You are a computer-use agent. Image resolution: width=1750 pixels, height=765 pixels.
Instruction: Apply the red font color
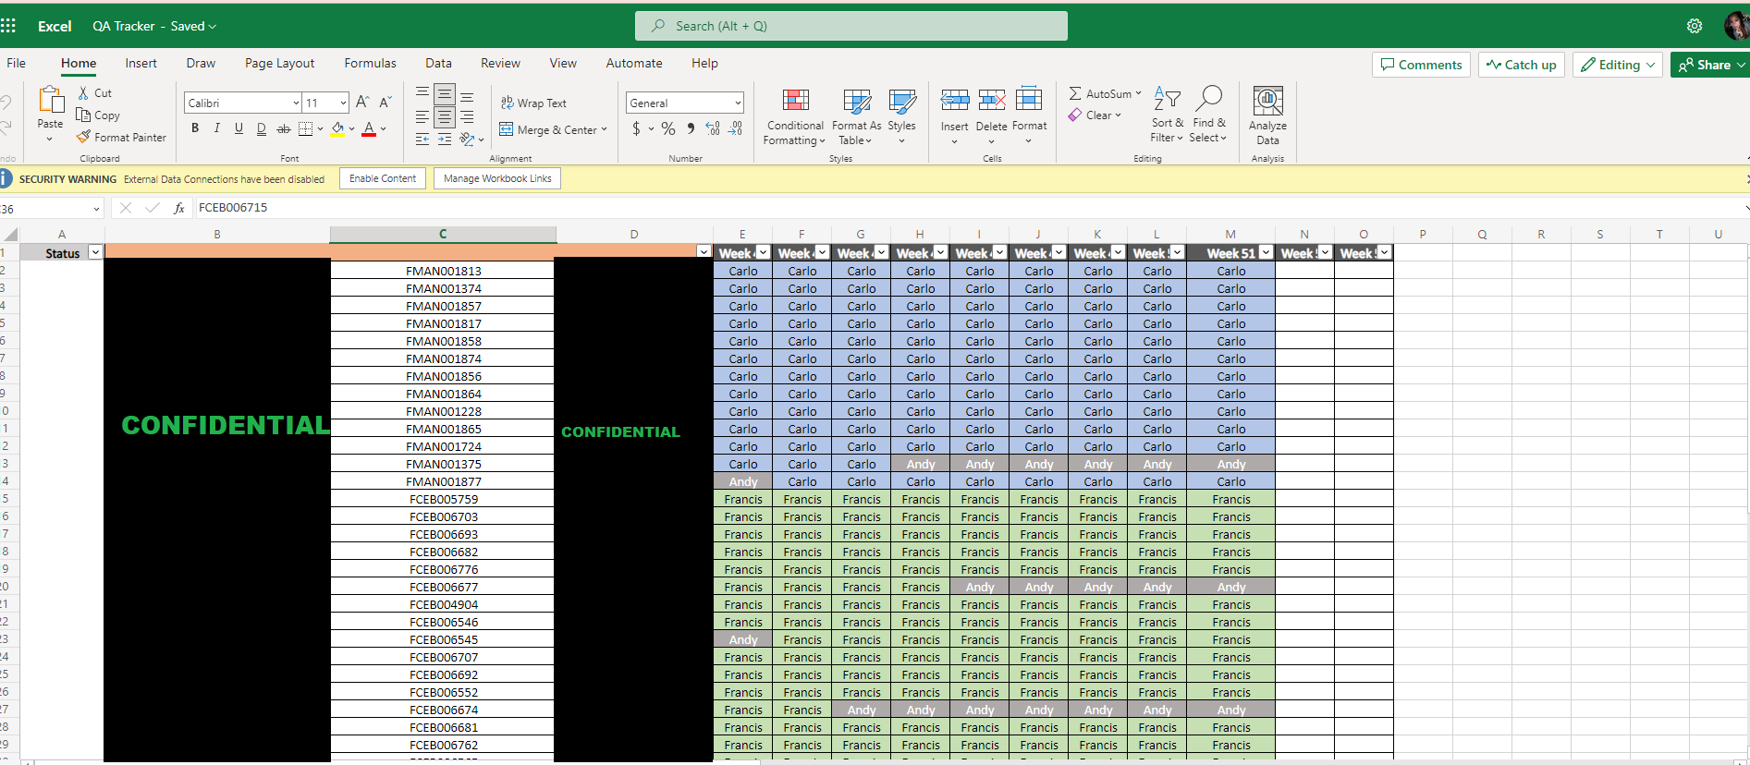[369, 129]
